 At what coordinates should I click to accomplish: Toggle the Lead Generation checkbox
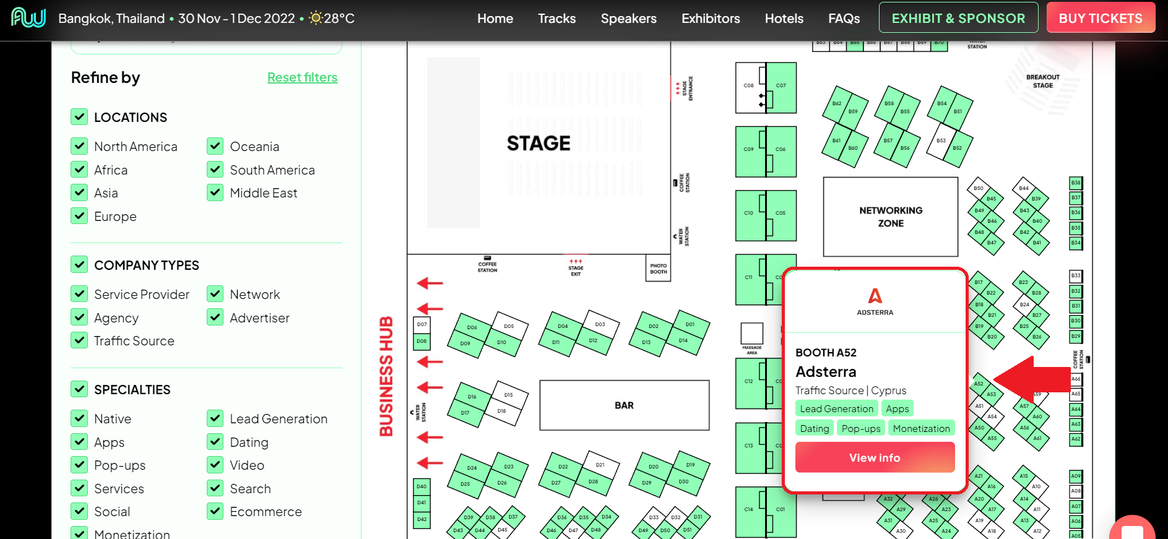tap(215, 419)
